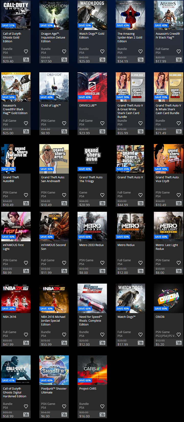Wishlist heart for DRIVECLUB
The height and width of the screenshot is (422, 184).
[x=102, y=123]
